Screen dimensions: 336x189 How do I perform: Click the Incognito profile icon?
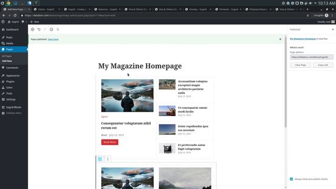pyautogui.click(x=327, y=15)
